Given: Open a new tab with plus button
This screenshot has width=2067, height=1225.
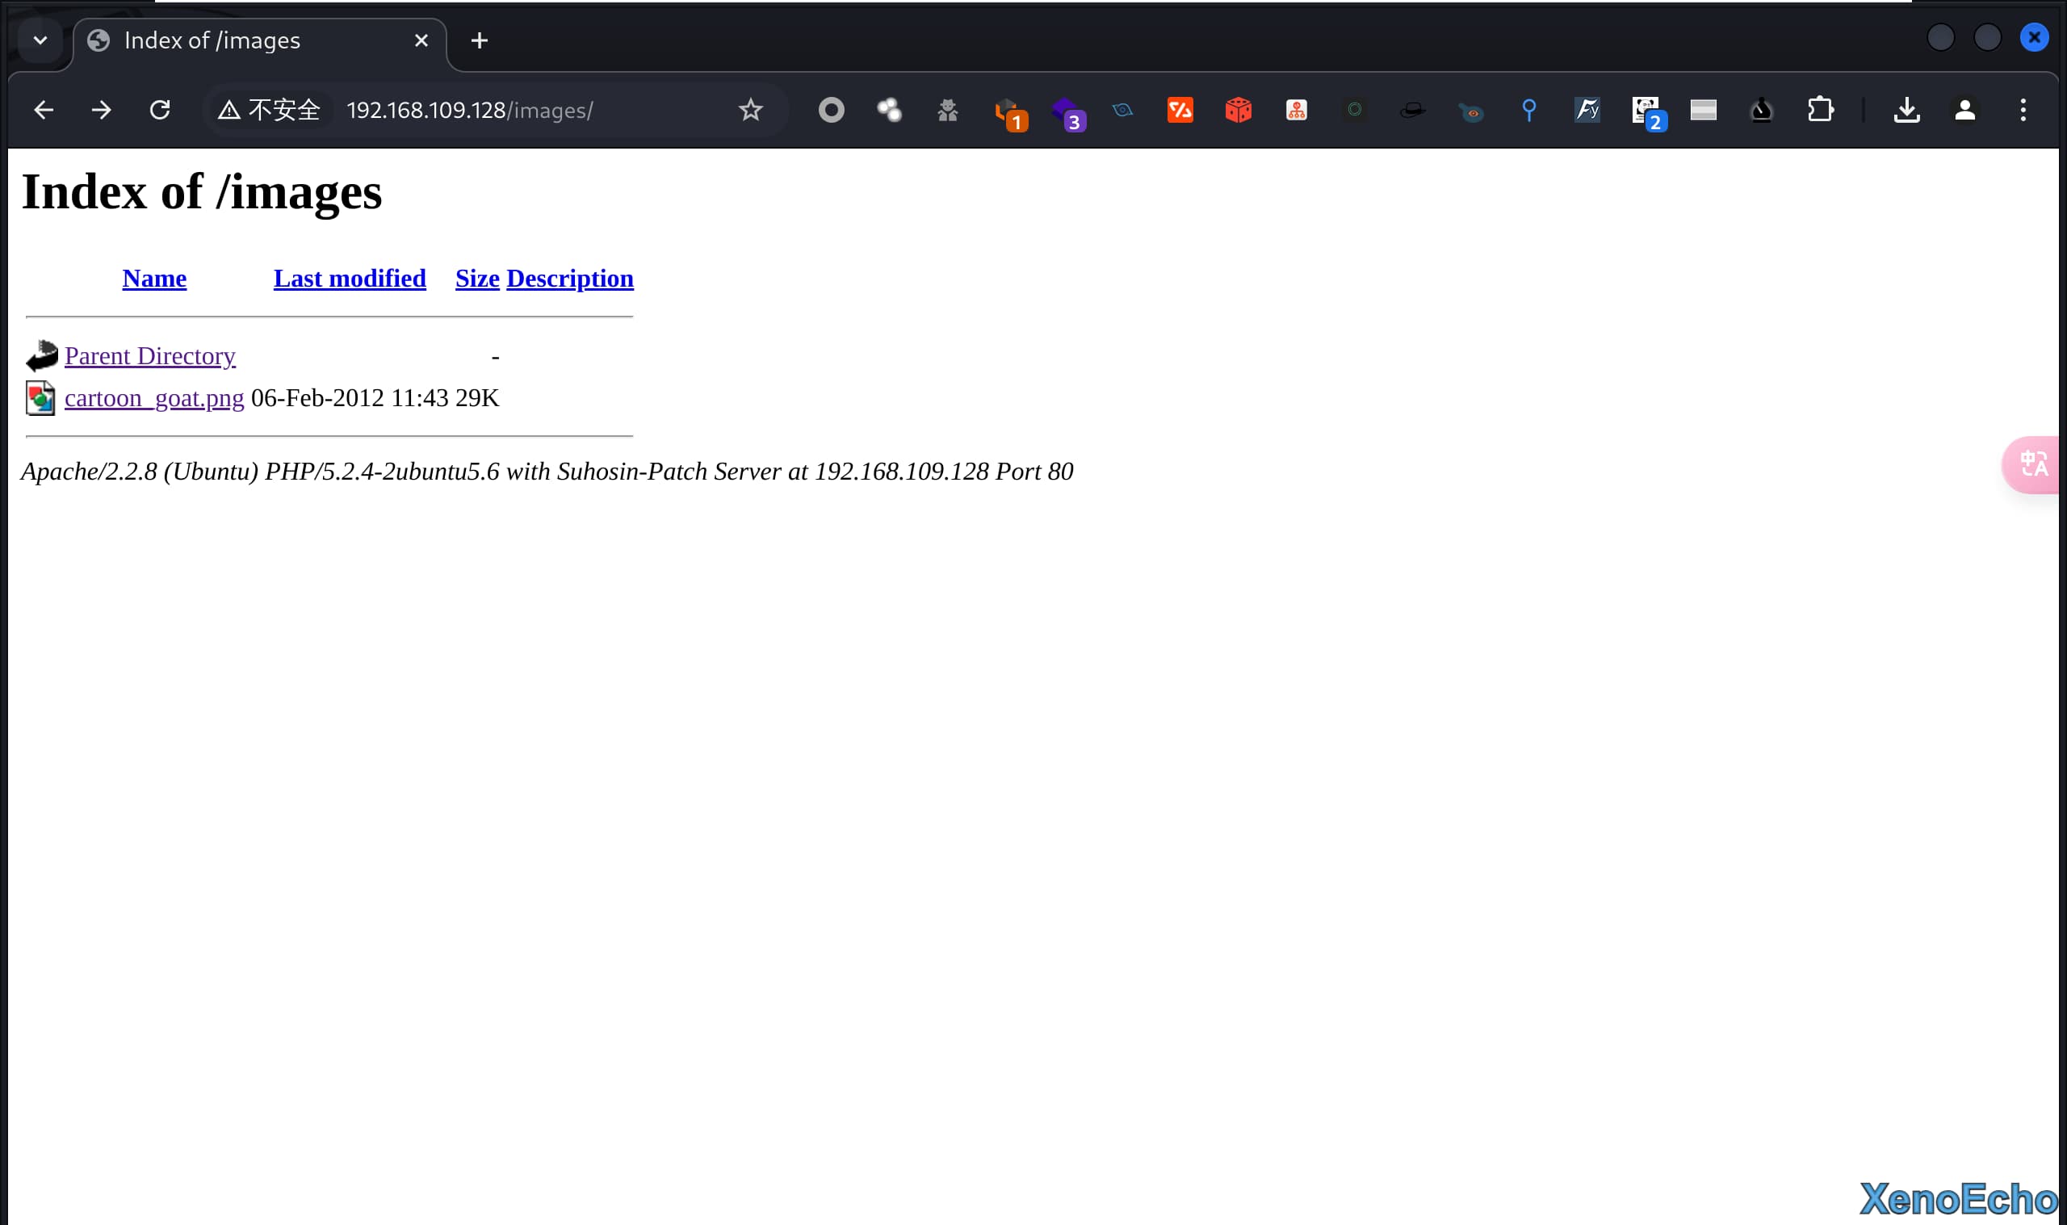Looking at the screenshot, I should pyautogui.click(x=480, y=40).
